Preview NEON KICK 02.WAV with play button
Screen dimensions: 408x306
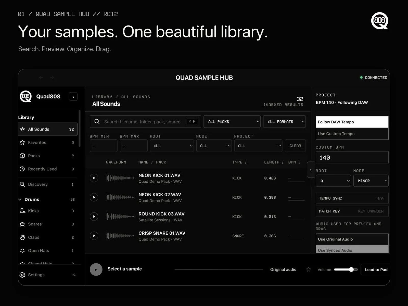tap(94, 197)
